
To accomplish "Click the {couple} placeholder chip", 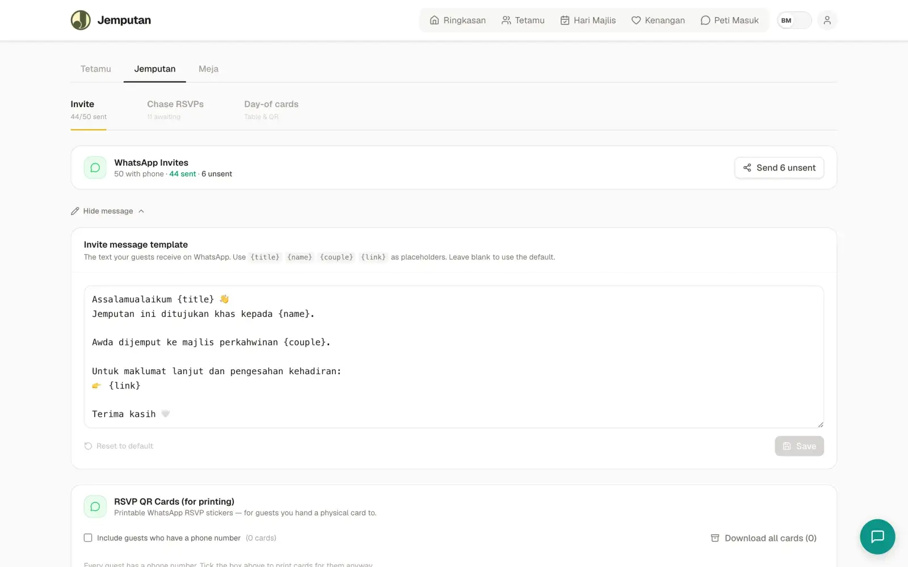I will pyautogui.click(x=337, y=257).
